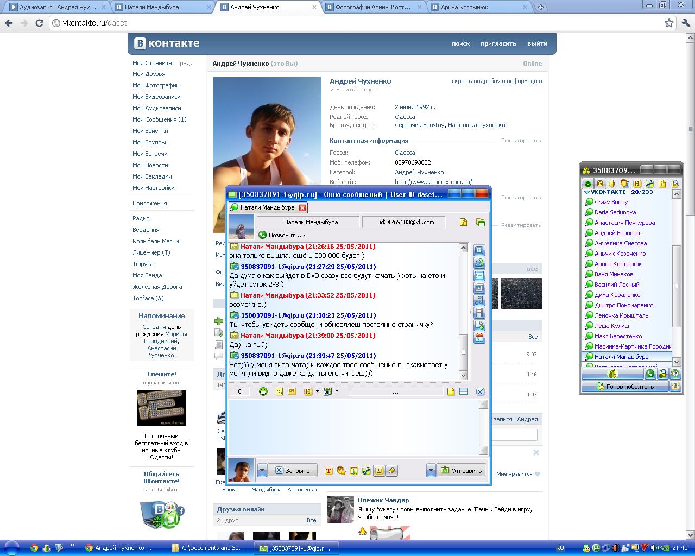
Task: Switch to 'Арина Костынюк' browser tab
Action: pos(478,7)
